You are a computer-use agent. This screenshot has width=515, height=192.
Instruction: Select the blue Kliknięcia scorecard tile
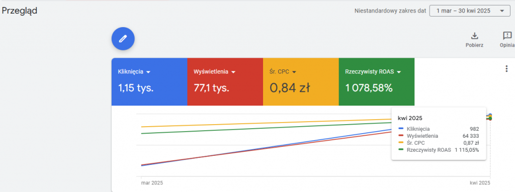pos(149,82)
